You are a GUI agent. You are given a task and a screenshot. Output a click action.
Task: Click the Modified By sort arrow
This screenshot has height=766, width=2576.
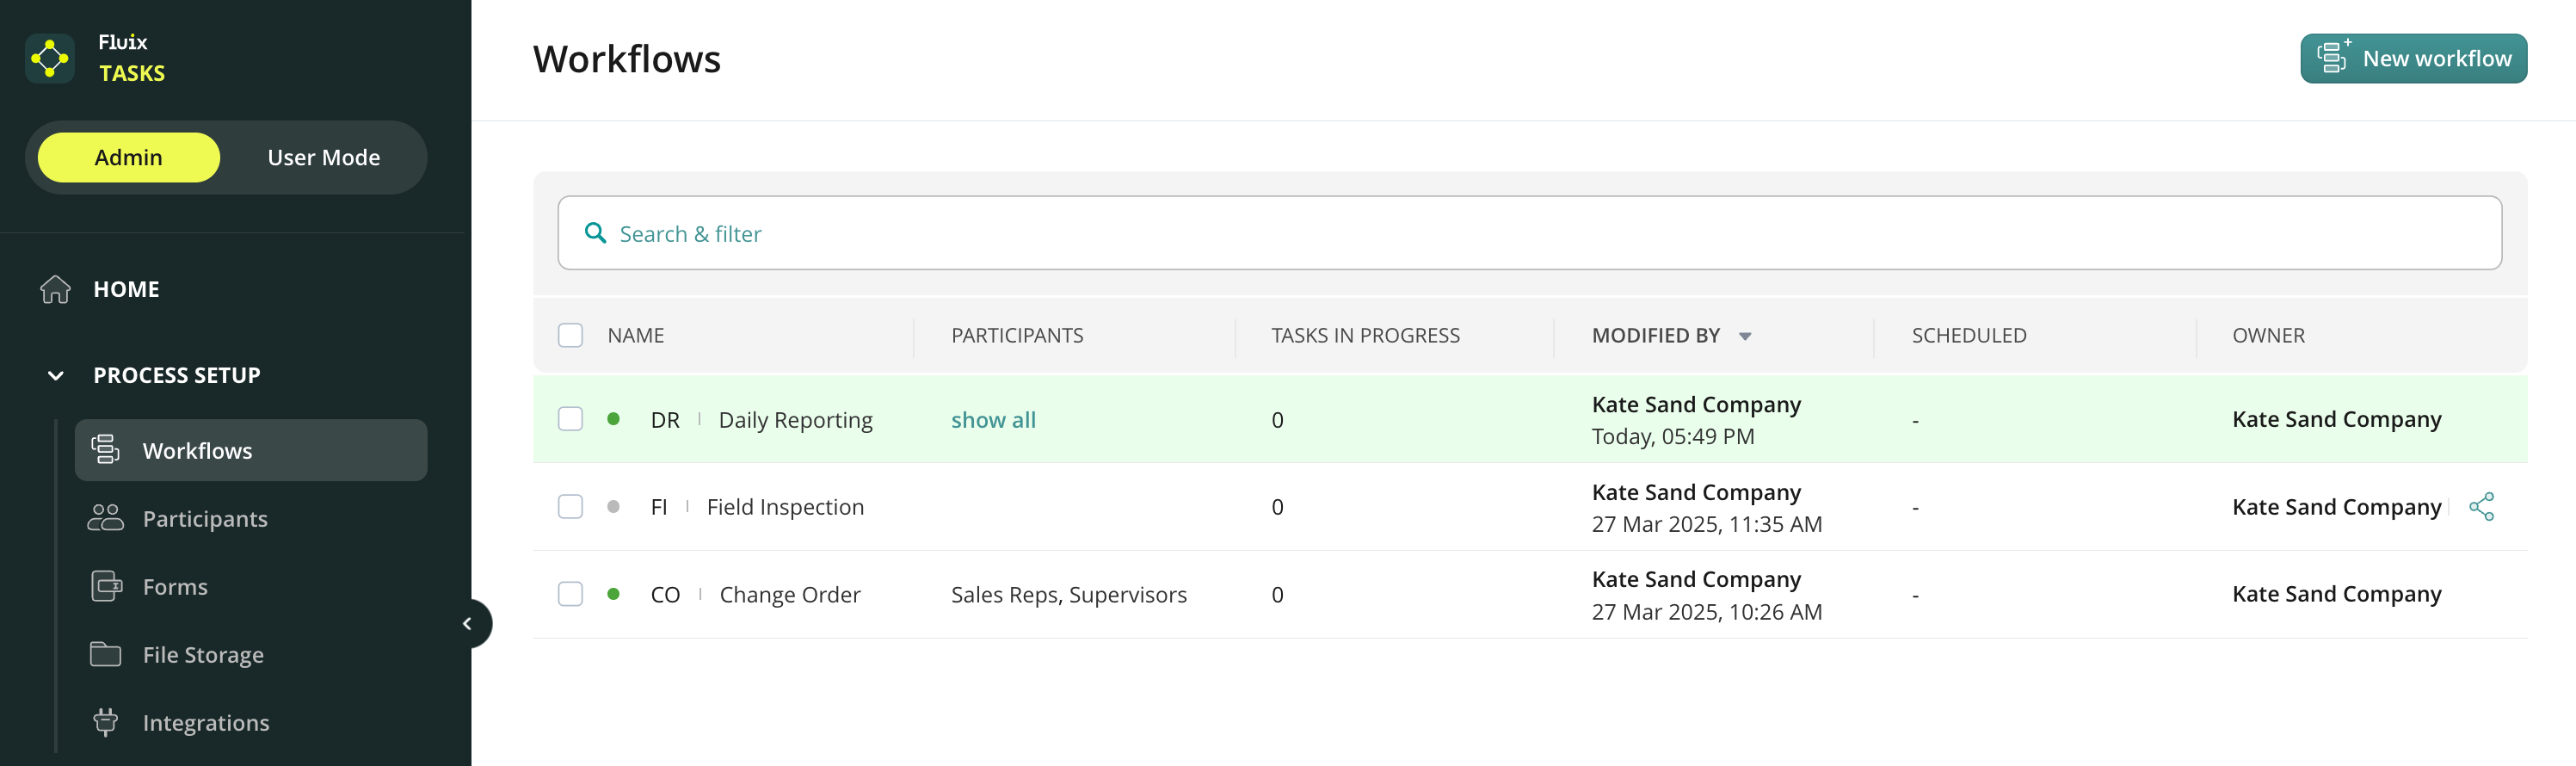tap(1745, 336)
